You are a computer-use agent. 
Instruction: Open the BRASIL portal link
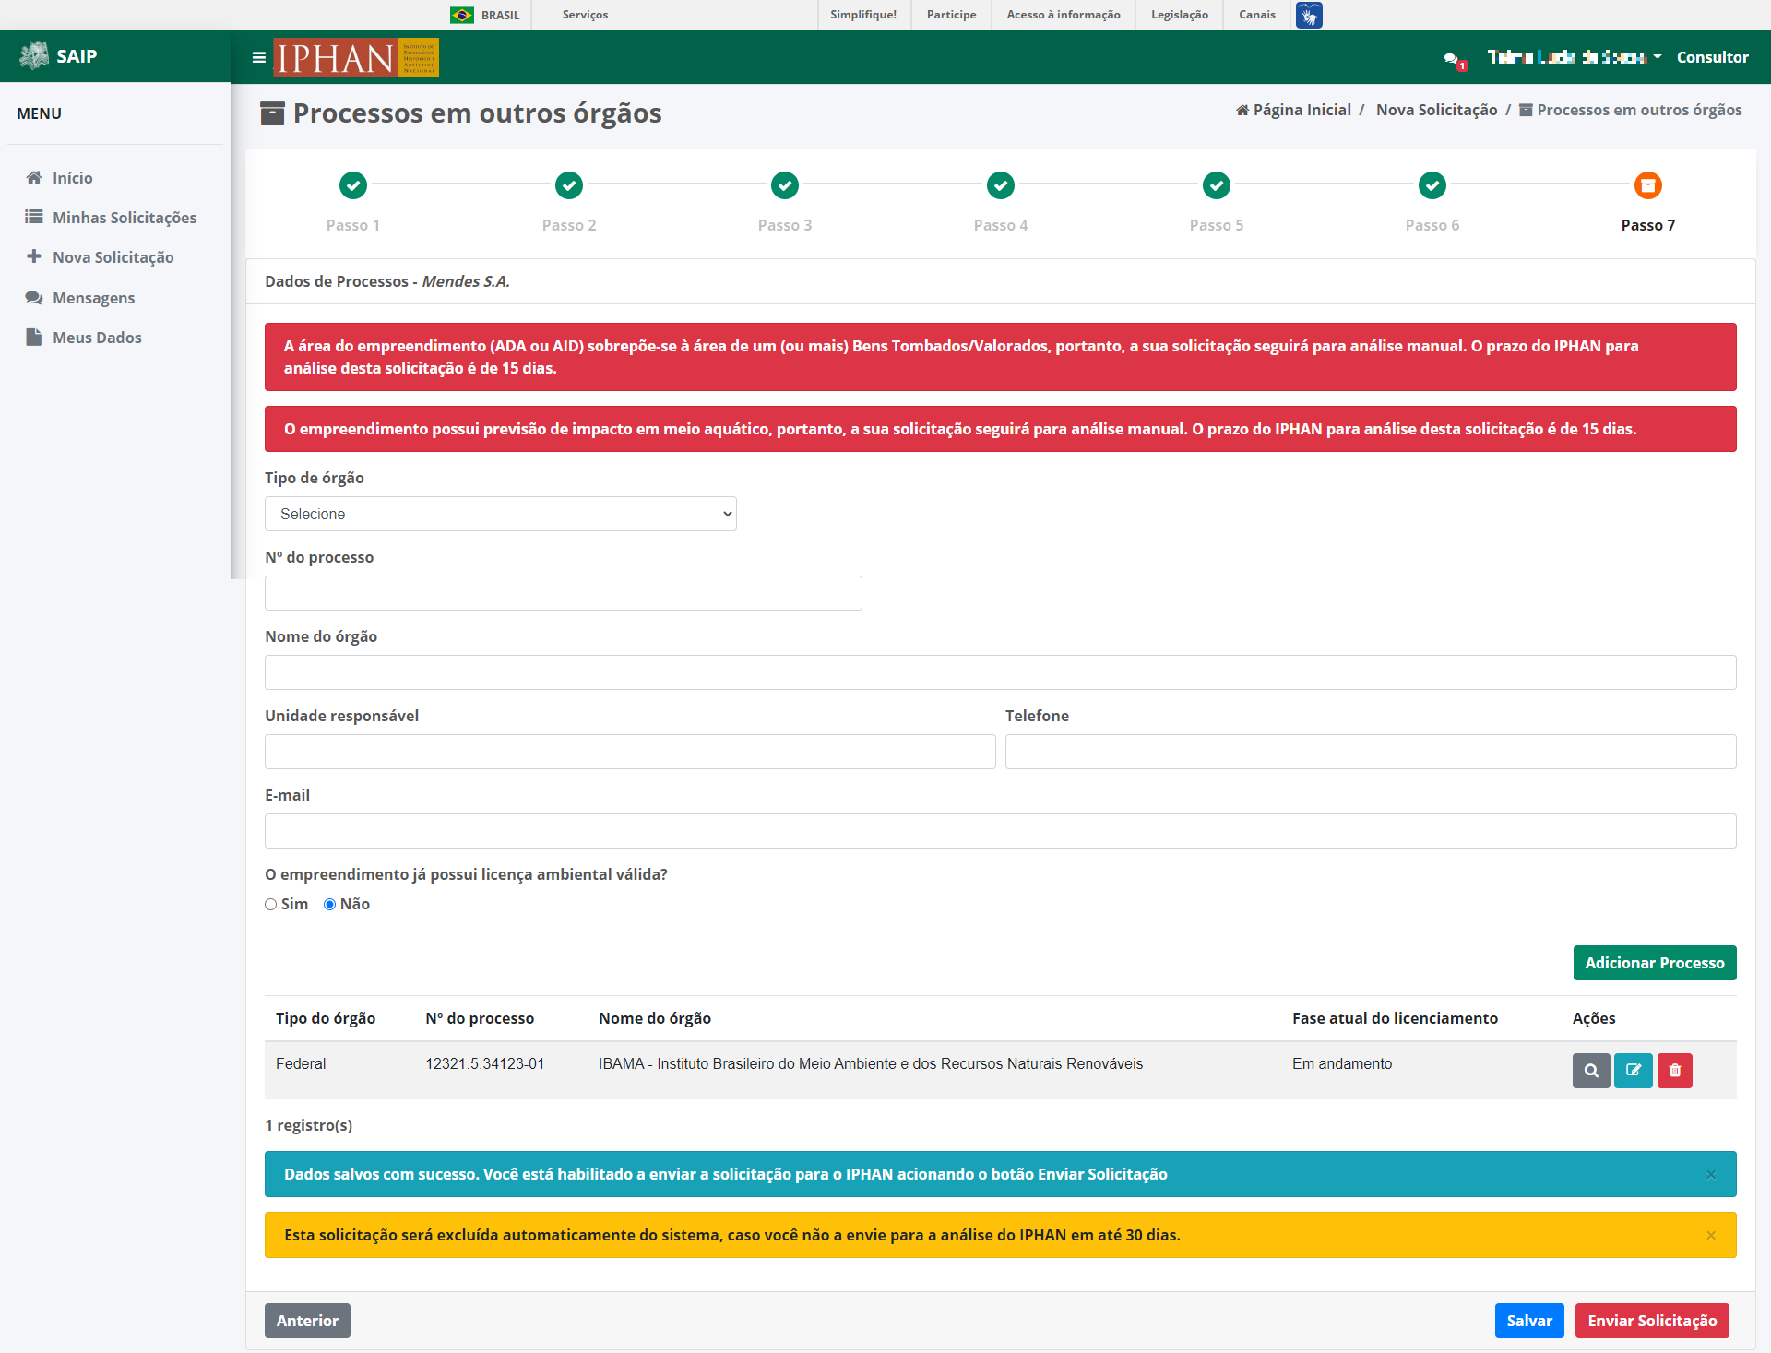click(x=500, y=15)
